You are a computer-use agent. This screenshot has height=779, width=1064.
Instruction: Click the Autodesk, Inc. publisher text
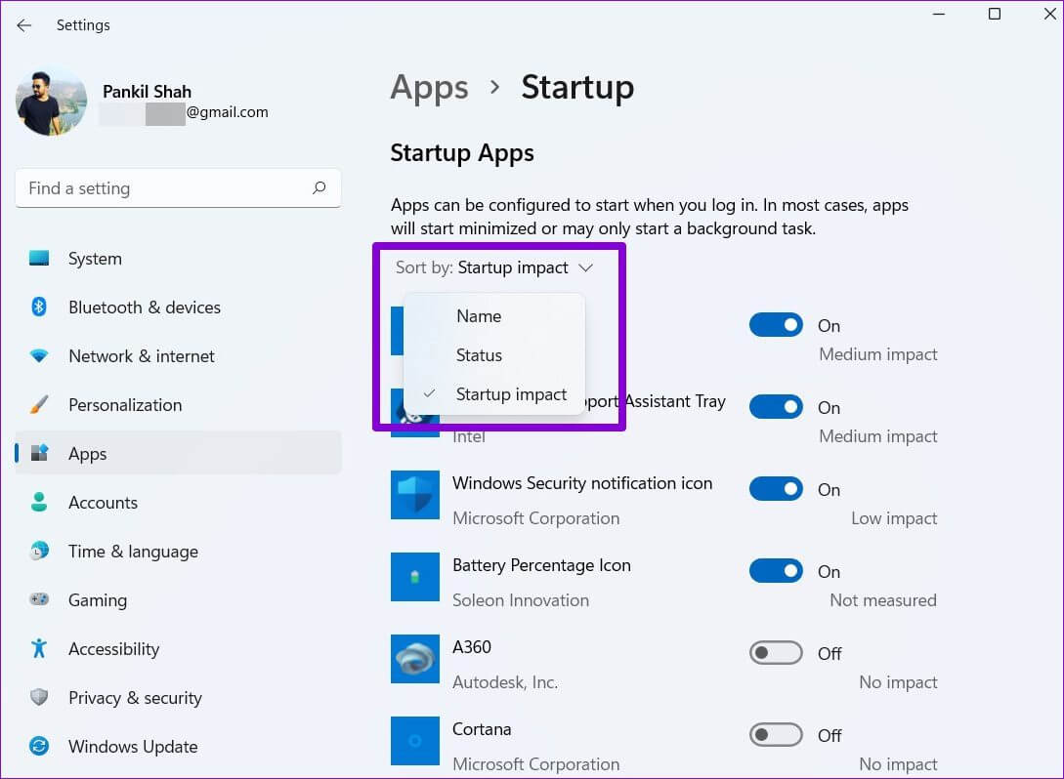(505, 682)
